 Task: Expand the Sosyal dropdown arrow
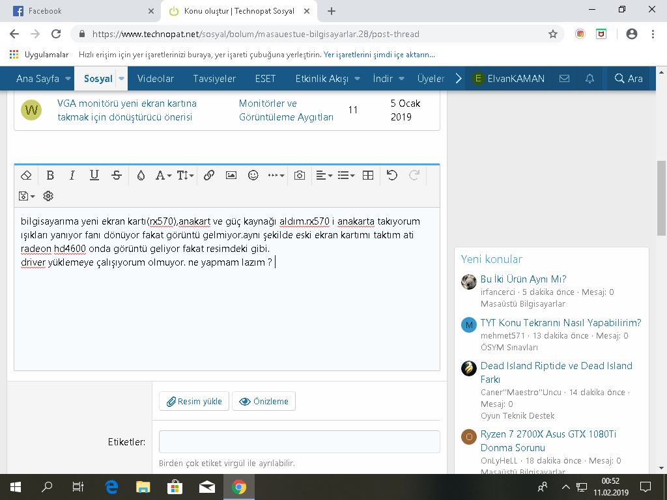tap(122, 79)
